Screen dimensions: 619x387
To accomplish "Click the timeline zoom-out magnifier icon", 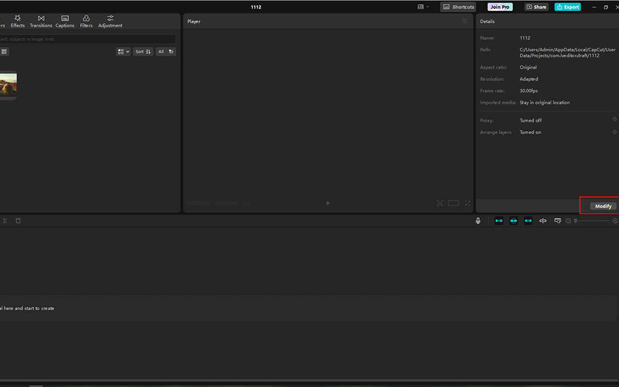I will tap(568, 221).
